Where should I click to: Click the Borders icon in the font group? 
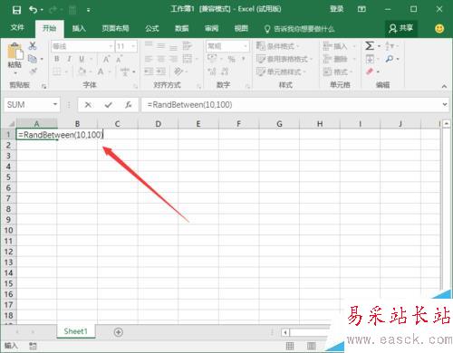[x=57, y=72]
